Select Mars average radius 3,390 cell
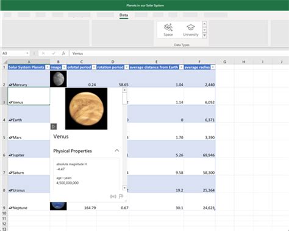 (x=199, y=131)
